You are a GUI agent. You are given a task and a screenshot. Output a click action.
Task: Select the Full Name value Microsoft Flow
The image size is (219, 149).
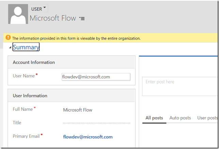[78, 110]
